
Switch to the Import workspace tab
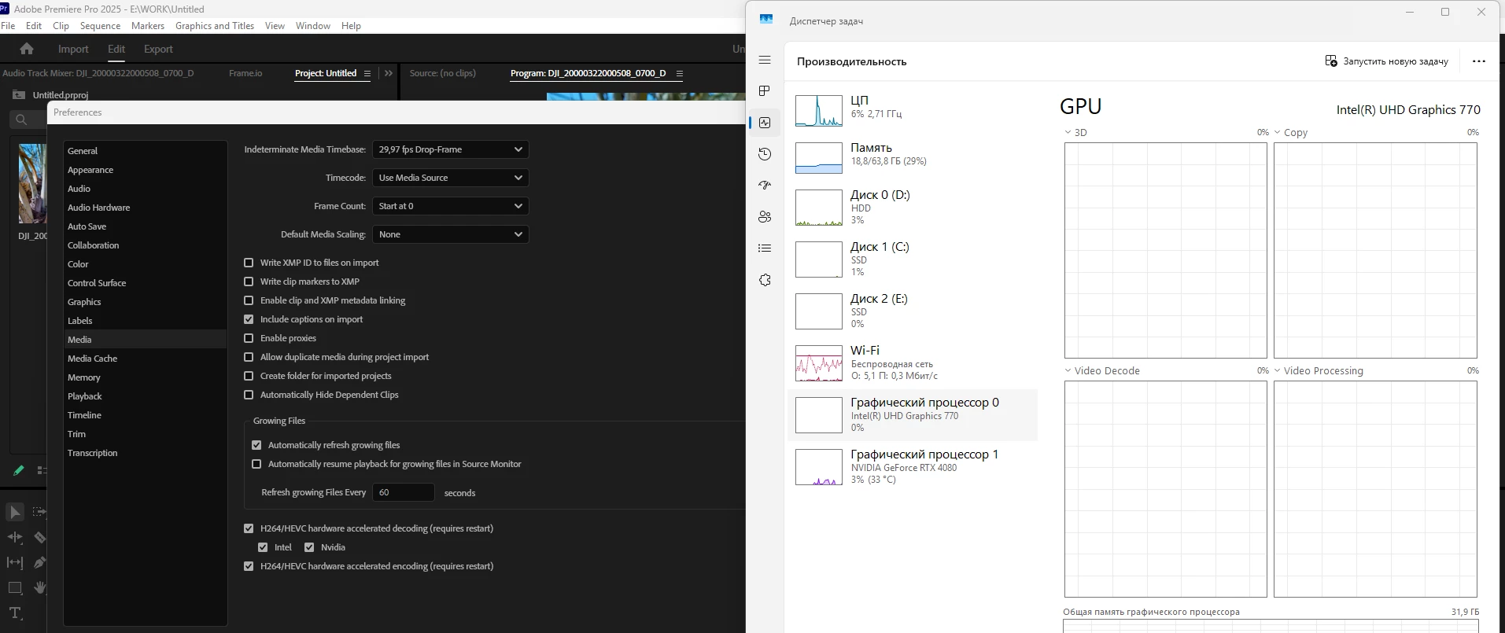(73, 49)
